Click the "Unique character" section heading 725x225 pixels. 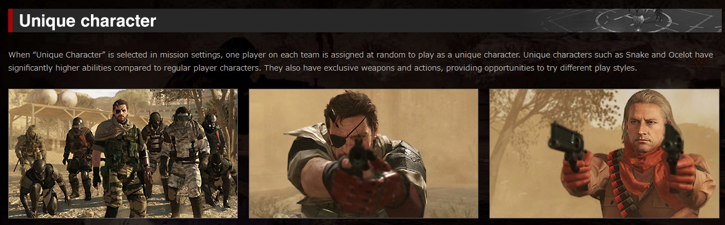[88, 21]
